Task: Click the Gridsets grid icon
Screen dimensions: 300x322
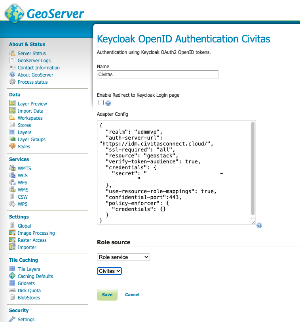Action: (x=12, y=283)
